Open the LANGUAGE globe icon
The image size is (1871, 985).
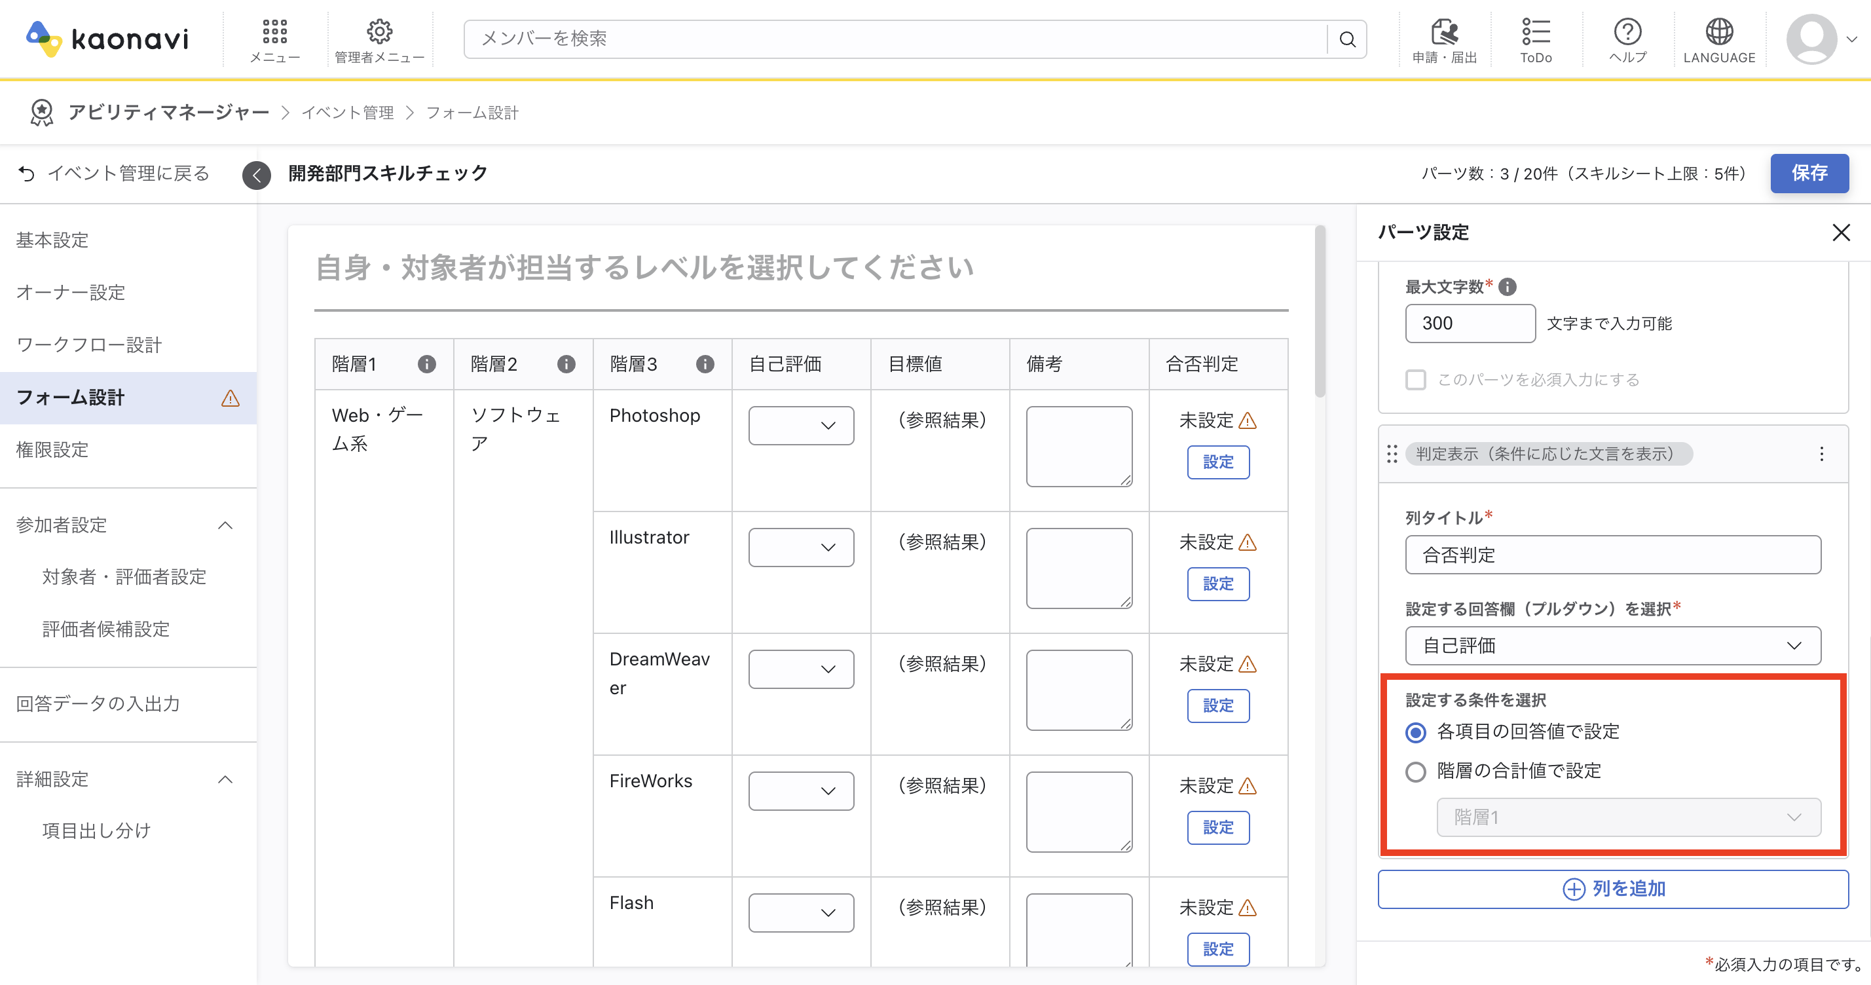tap(1718, 31)
